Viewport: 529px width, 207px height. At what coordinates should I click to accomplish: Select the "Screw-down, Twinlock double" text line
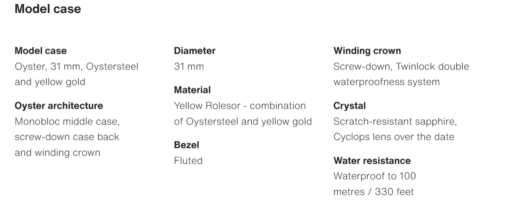click(401, 66)
